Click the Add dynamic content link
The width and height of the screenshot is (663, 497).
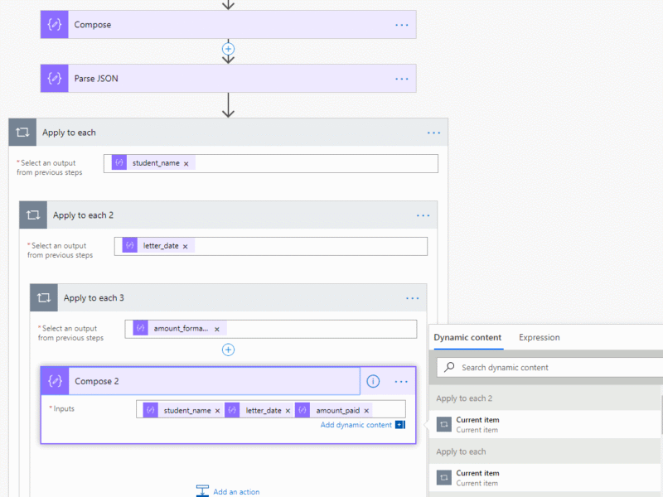[x=356, y=425]
